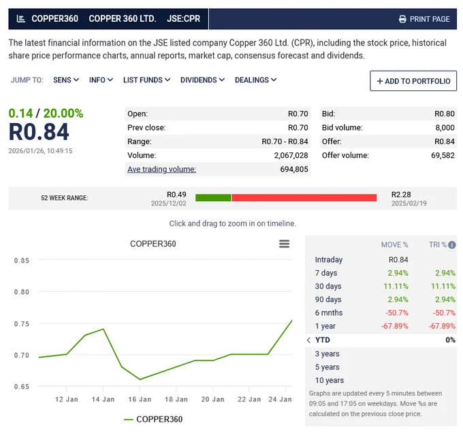
Task: Click the TRI % column header
Action: (x=438, y=245)
